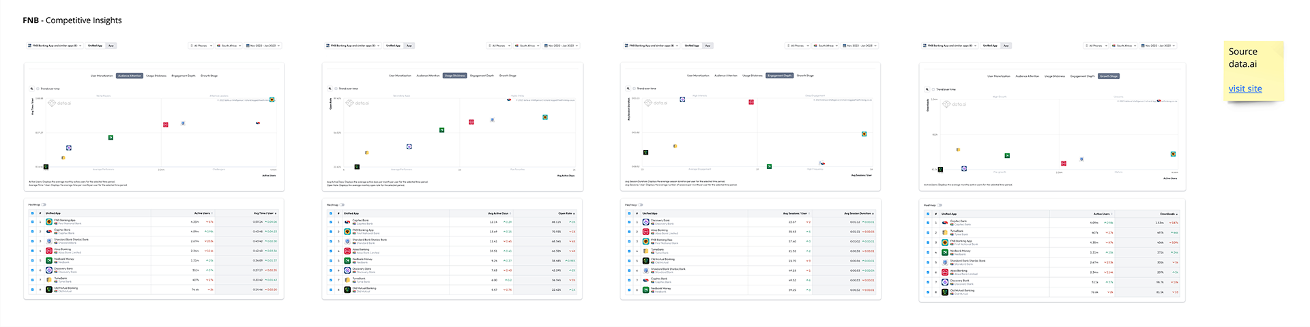This screenshot has width=1310, height=327.
Task: Uncheck FNB Banking App row in Avg Time table
Action: pyautogui.click(x=32, y=221)
